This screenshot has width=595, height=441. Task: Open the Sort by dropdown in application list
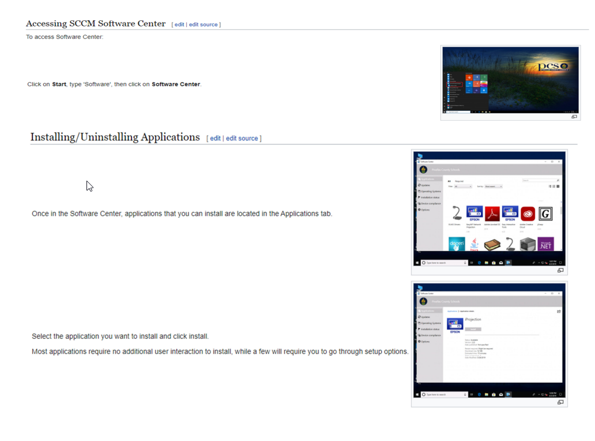494,186
